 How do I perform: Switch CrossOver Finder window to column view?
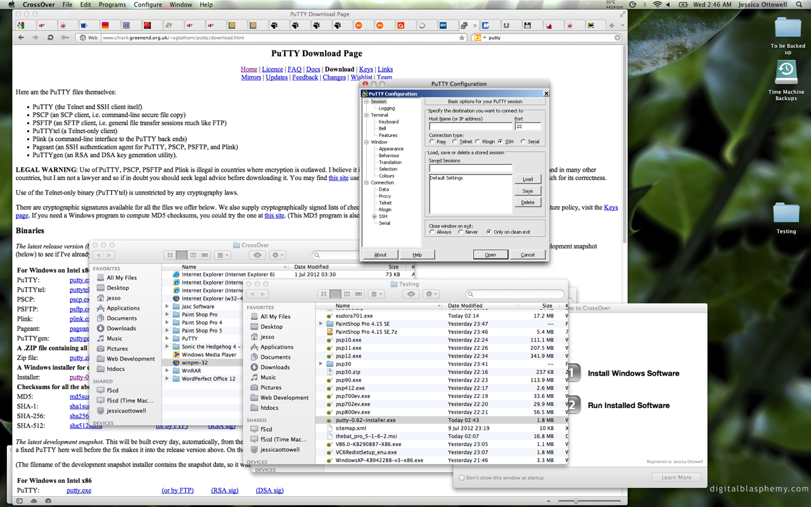193,255
